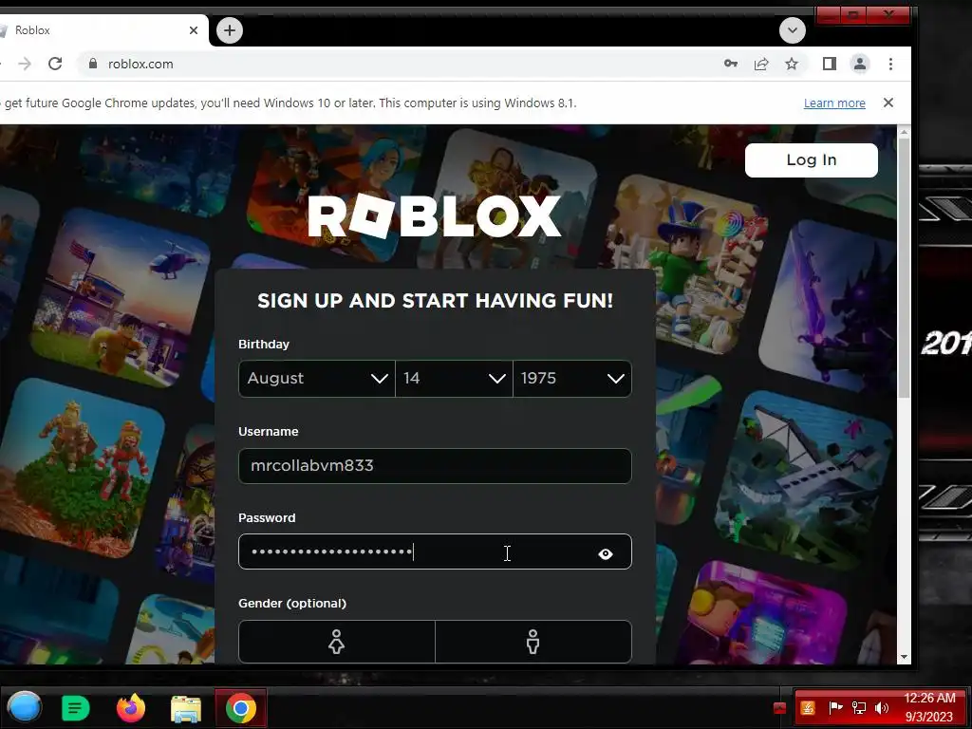
Task: Share this page icon in address bar
Action: pos(761,64)
